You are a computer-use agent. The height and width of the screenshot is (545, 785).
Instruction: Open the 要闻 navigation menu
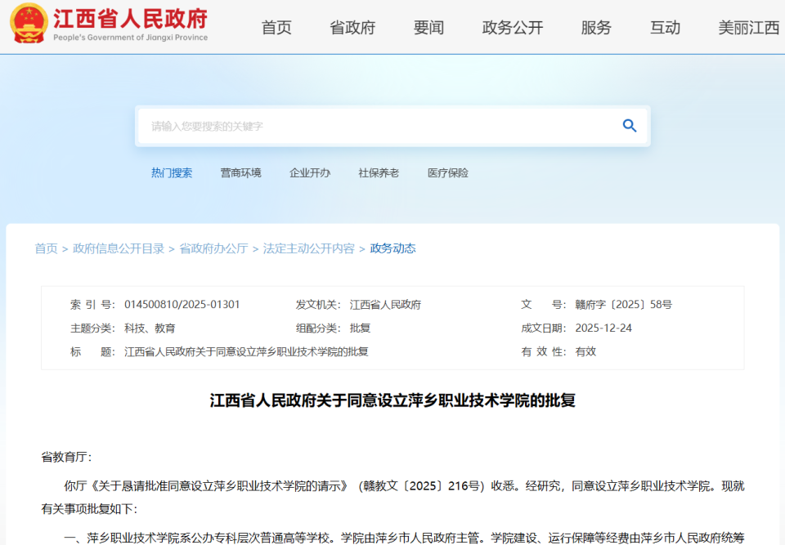click(x=428, y=27)
